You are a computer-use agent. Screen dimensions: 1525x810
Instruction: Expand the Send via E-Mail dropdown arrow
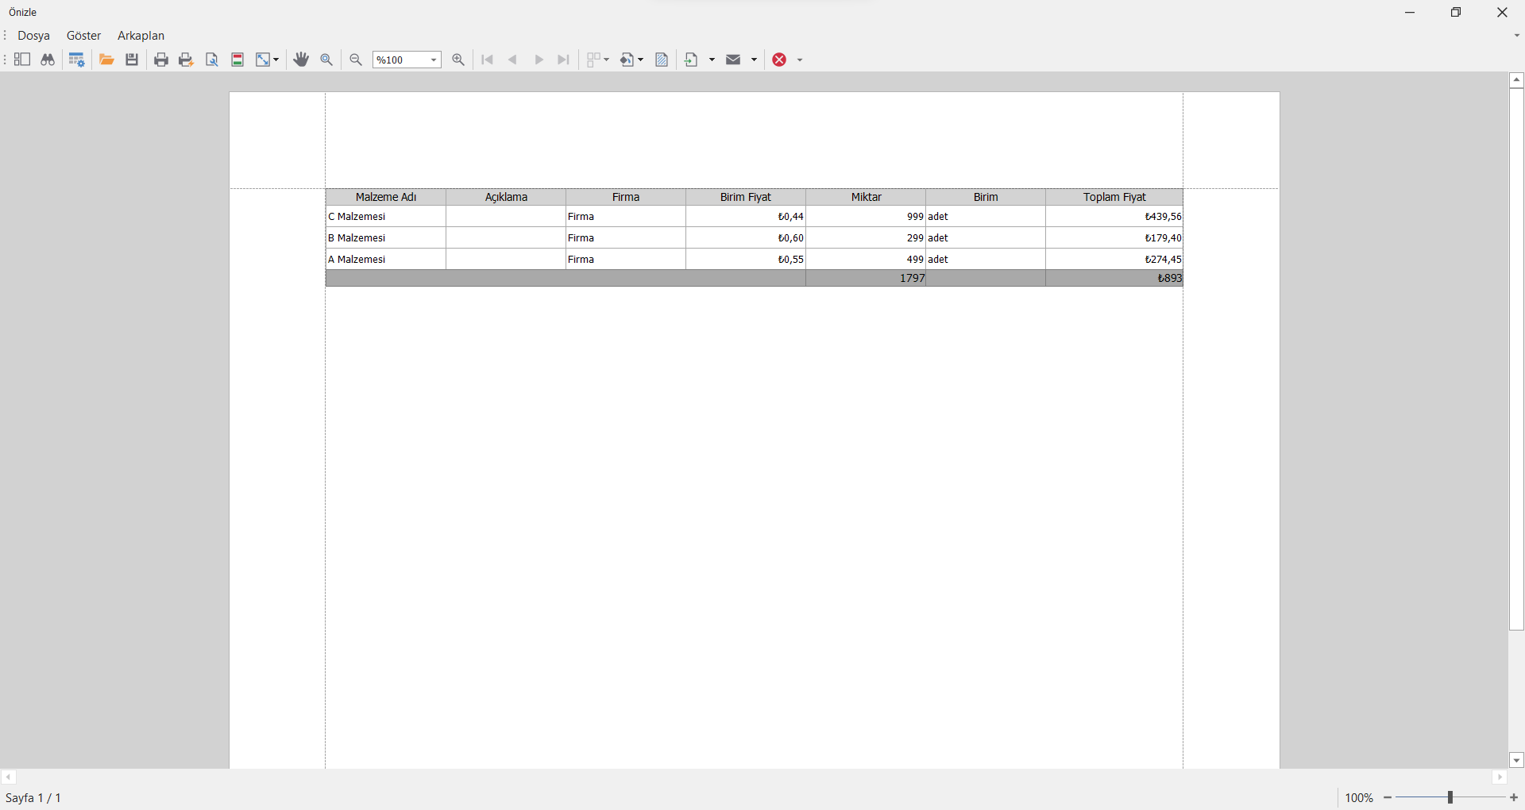[x=754, y=60]
